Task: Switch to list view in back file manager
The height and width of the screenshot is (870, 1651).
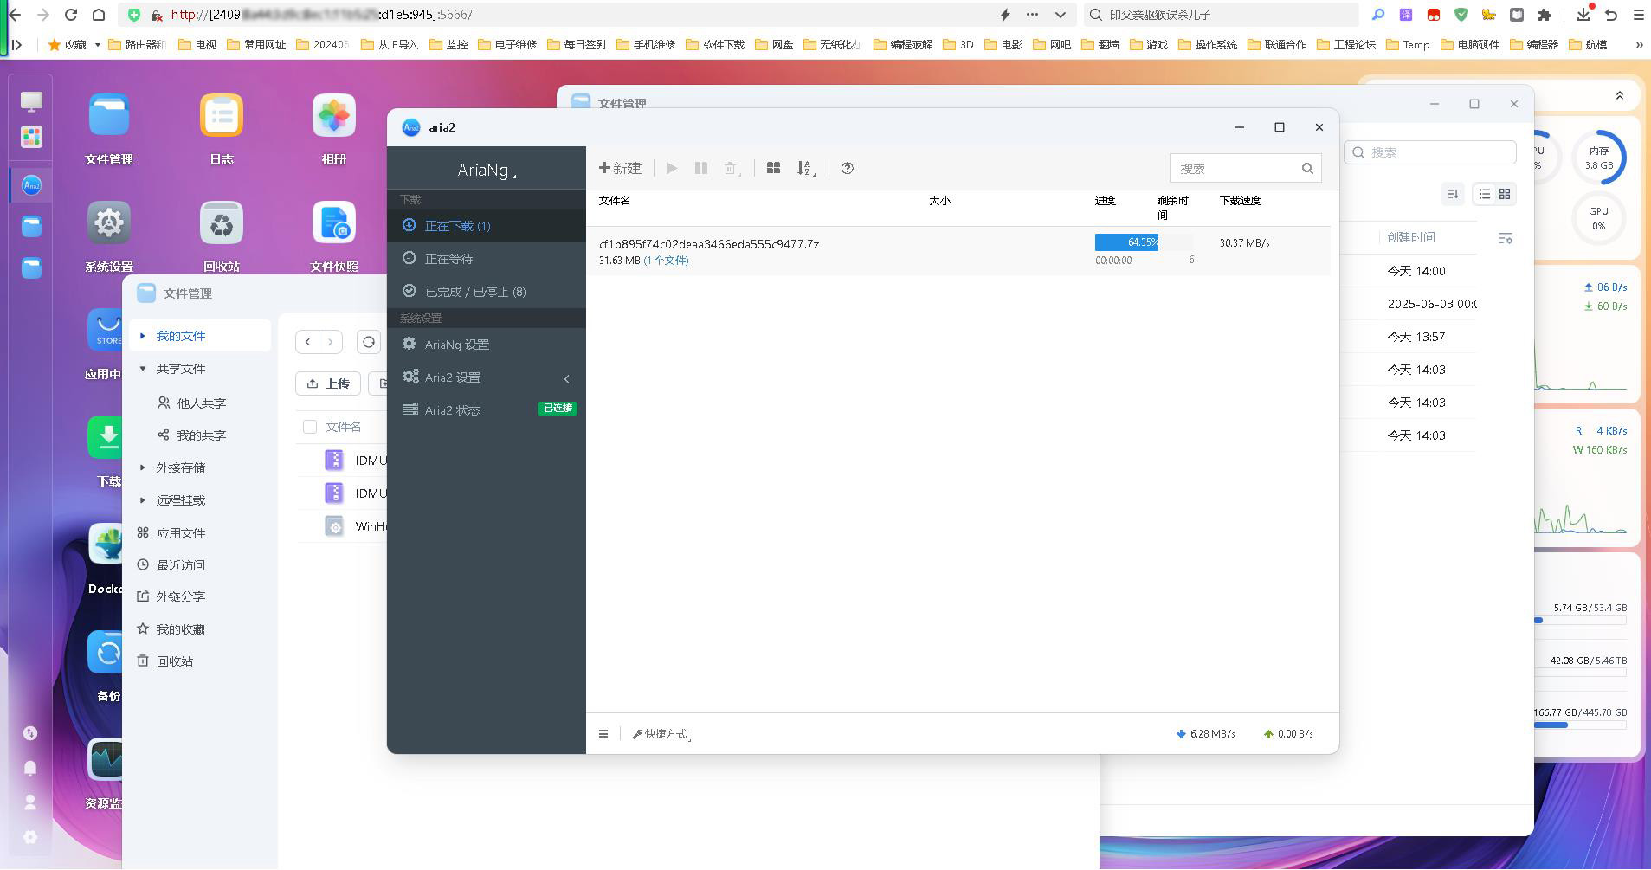Action: [x=1484, y=194]
